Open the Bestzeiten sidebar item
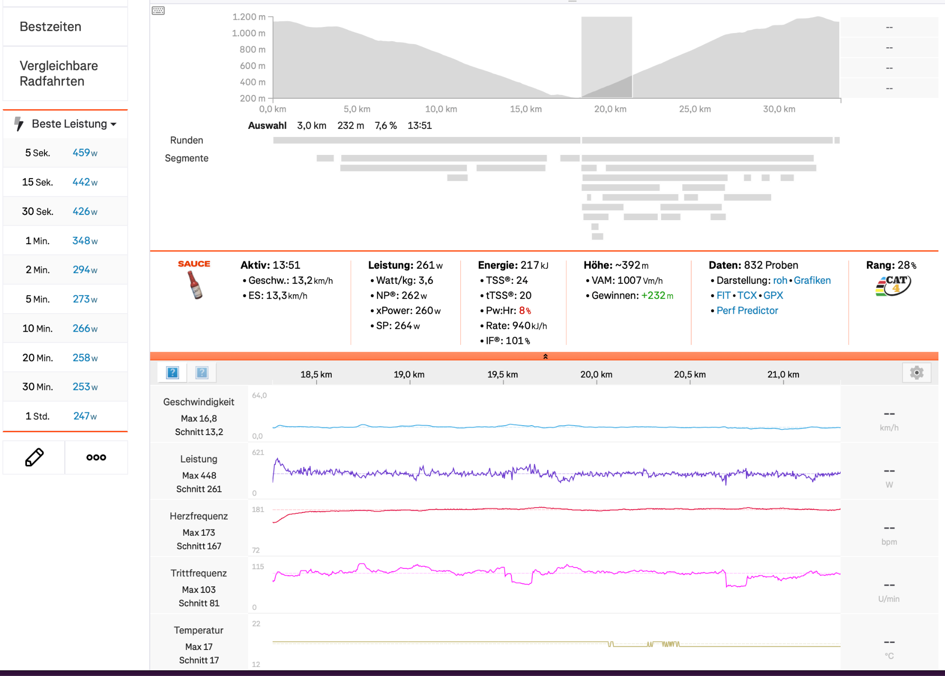The height and width of the screenshot is (676, 945). coord(51,26)
